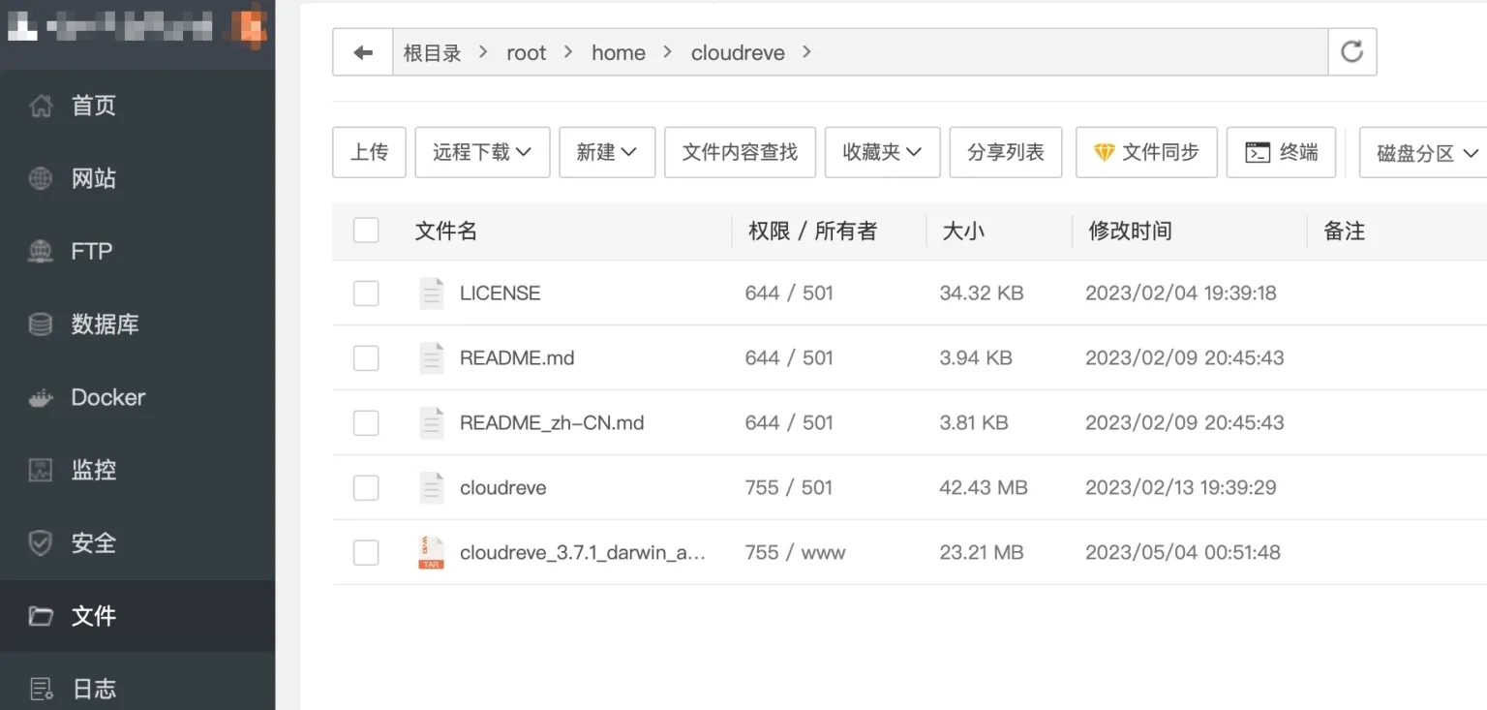Click the database icon beside 数据库

pos(41,324)
